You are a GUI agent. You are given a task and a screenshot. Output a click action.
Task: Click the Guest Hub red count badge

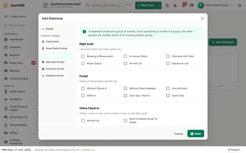tap(33, 63)
